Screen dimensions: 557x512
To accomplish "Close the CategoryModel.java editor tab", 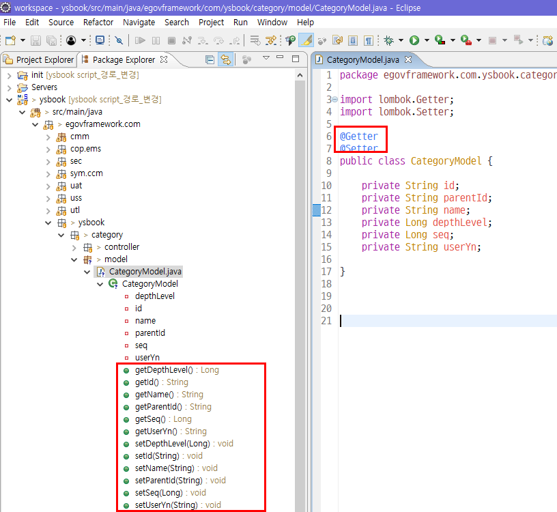I will point(408,59).
